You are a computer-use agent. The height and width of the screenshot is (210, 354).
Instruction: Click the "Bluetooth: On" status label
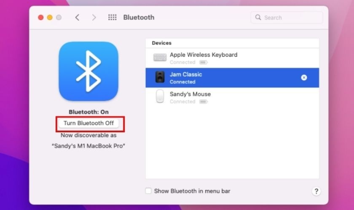click(88, 112)
